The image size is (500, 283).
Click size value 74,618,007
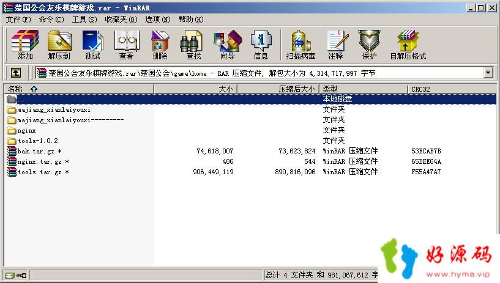point(215,151)
